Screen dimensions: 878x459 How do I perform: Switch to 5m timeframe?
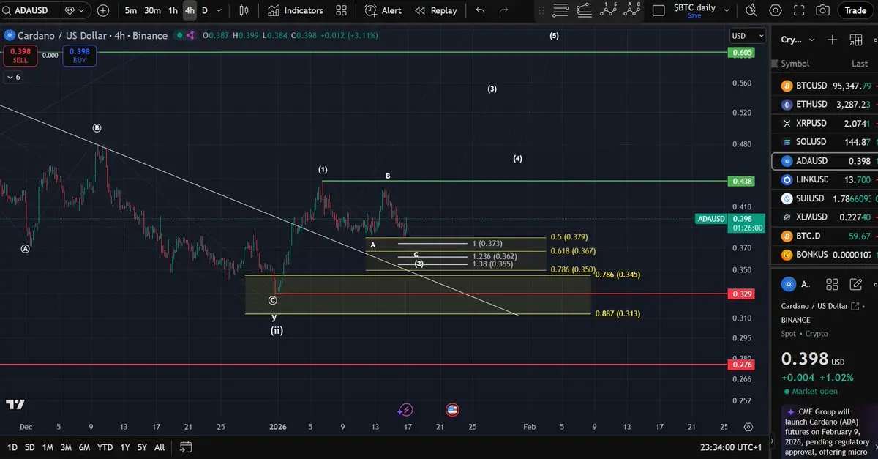coord(130,10)
